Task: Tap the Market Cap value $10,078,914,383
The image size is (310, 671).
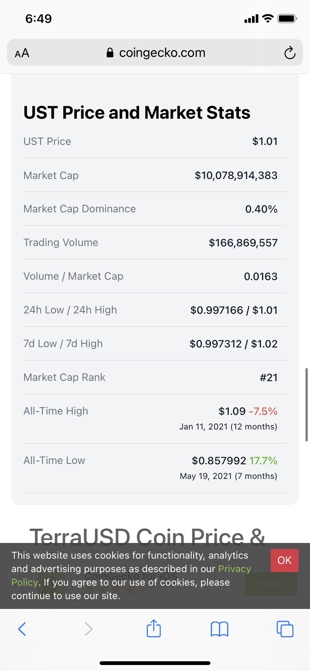Action: [236, 175]
